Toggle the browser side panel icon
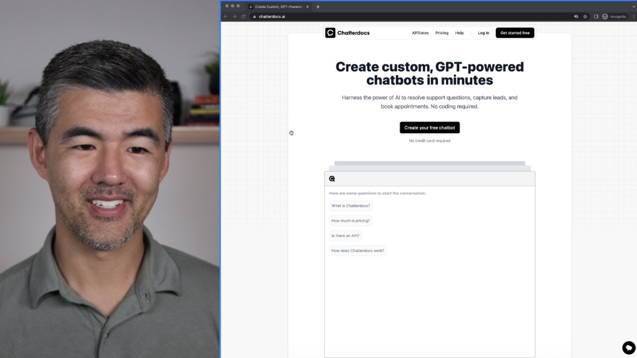Screen dimensions: 637x358 [596, 16]
